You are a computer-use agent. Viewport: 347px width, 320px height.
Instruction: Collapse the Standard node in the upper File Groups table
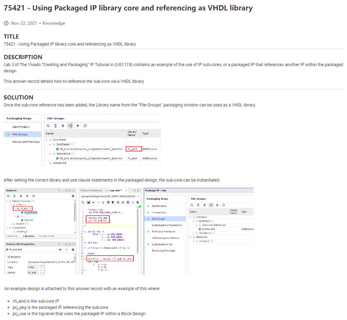(47, 140)
